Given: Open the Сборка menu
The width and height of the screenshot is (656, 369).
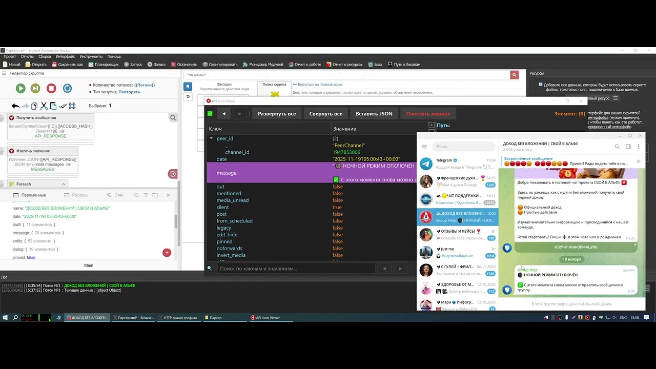Looking at the screenshot, I should (45, 56).
